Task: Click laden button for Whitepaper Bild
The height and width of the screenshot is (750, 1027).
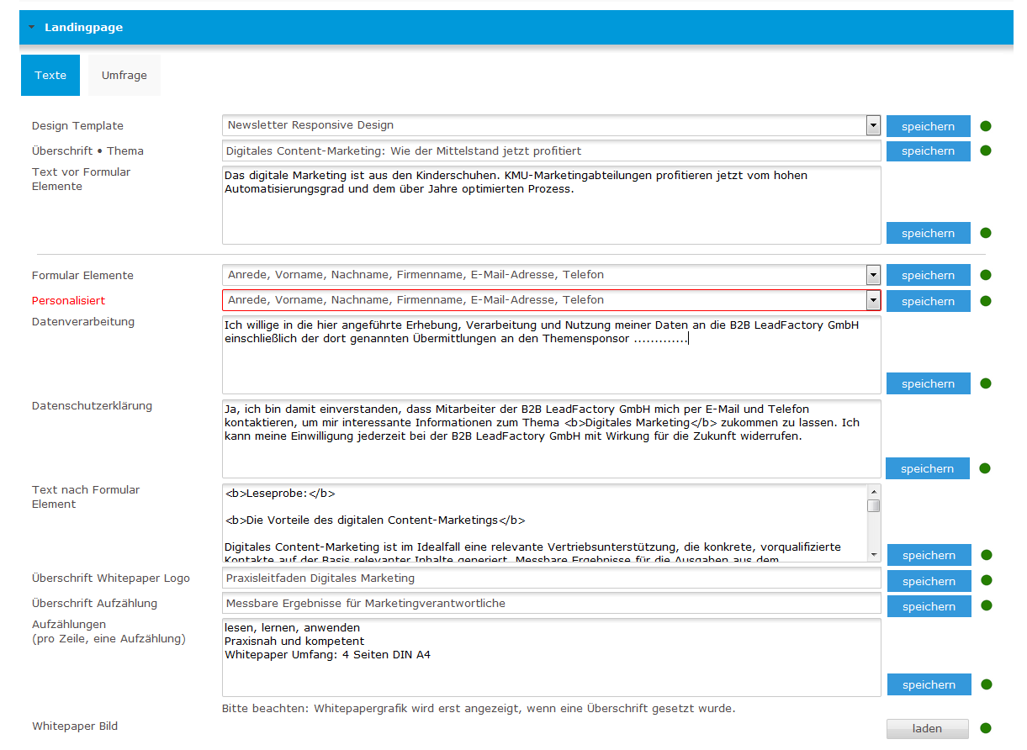Action: point(928,728)
